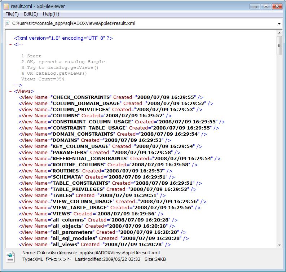Click the COLUMNS view row
Viewport: 286px width, 272px height.
click(95, 116)
